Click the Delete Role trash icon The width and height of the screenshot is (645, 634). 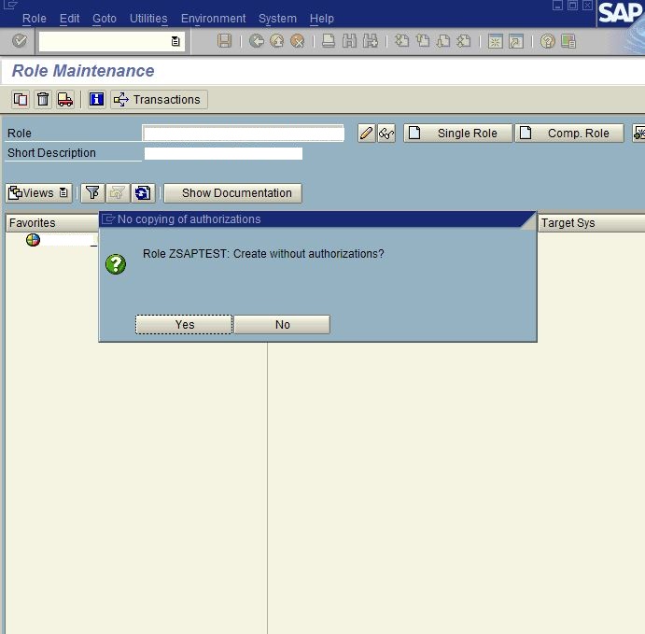[x=43, y=100]
